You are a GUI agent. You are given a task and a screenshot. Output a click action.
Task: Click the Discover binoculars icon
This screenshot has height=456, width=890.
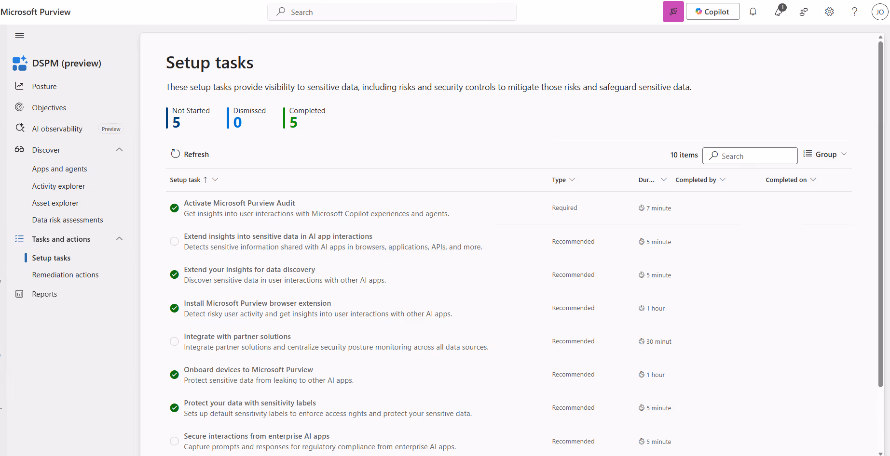[x=19, y=149]
